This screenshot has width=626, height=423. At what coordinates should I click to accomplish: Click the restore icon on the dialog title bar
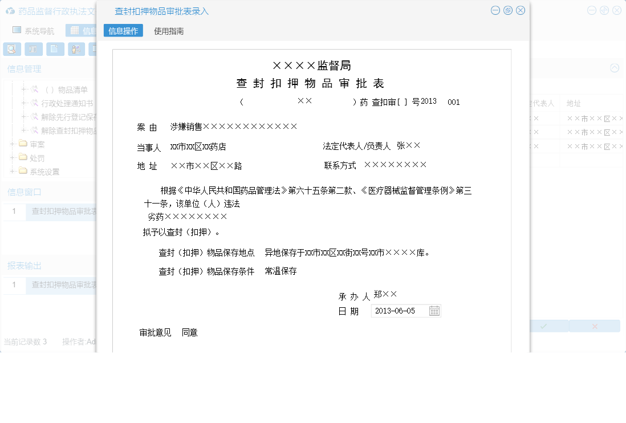(507, 10)
